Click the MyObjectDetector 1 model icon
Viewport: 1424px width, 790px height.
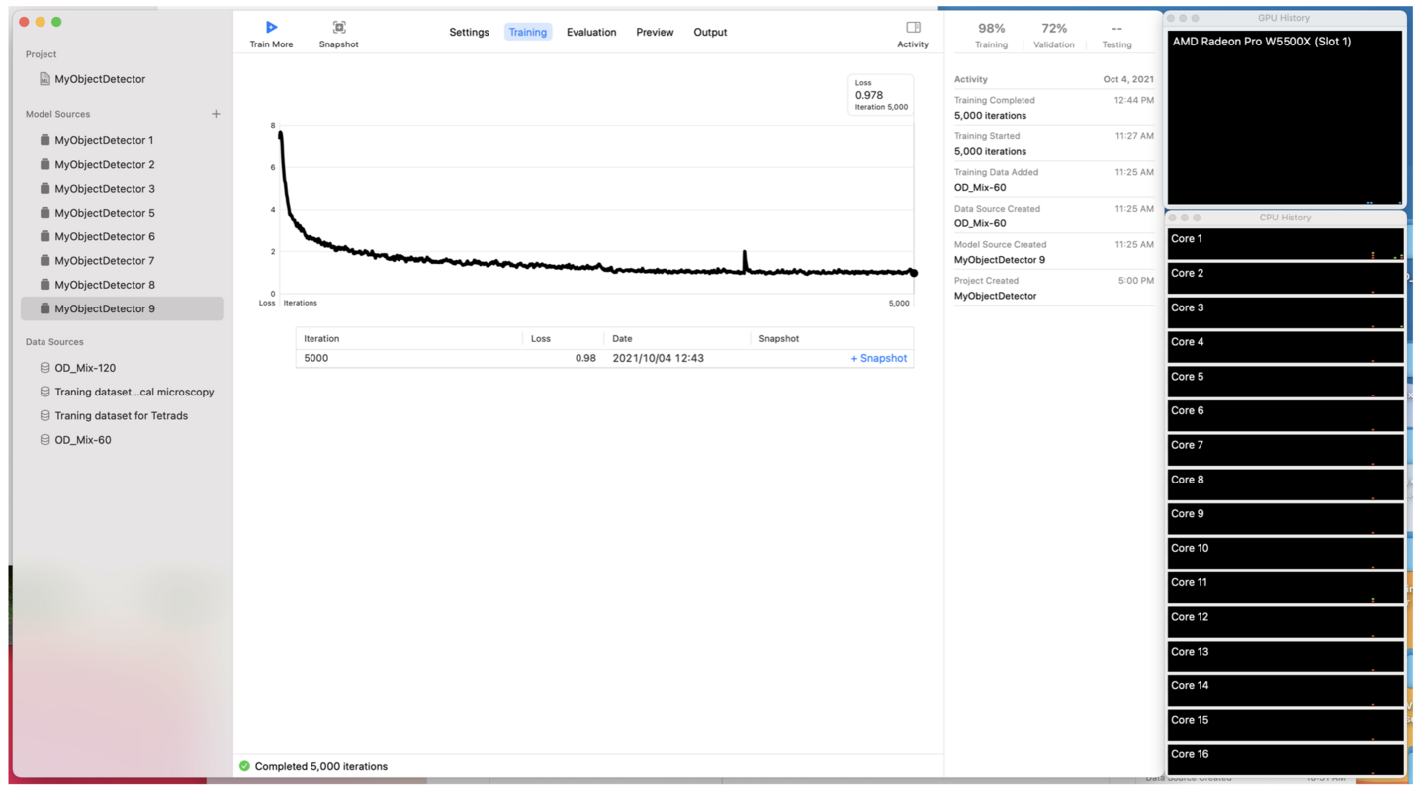[x=44, y=140]
